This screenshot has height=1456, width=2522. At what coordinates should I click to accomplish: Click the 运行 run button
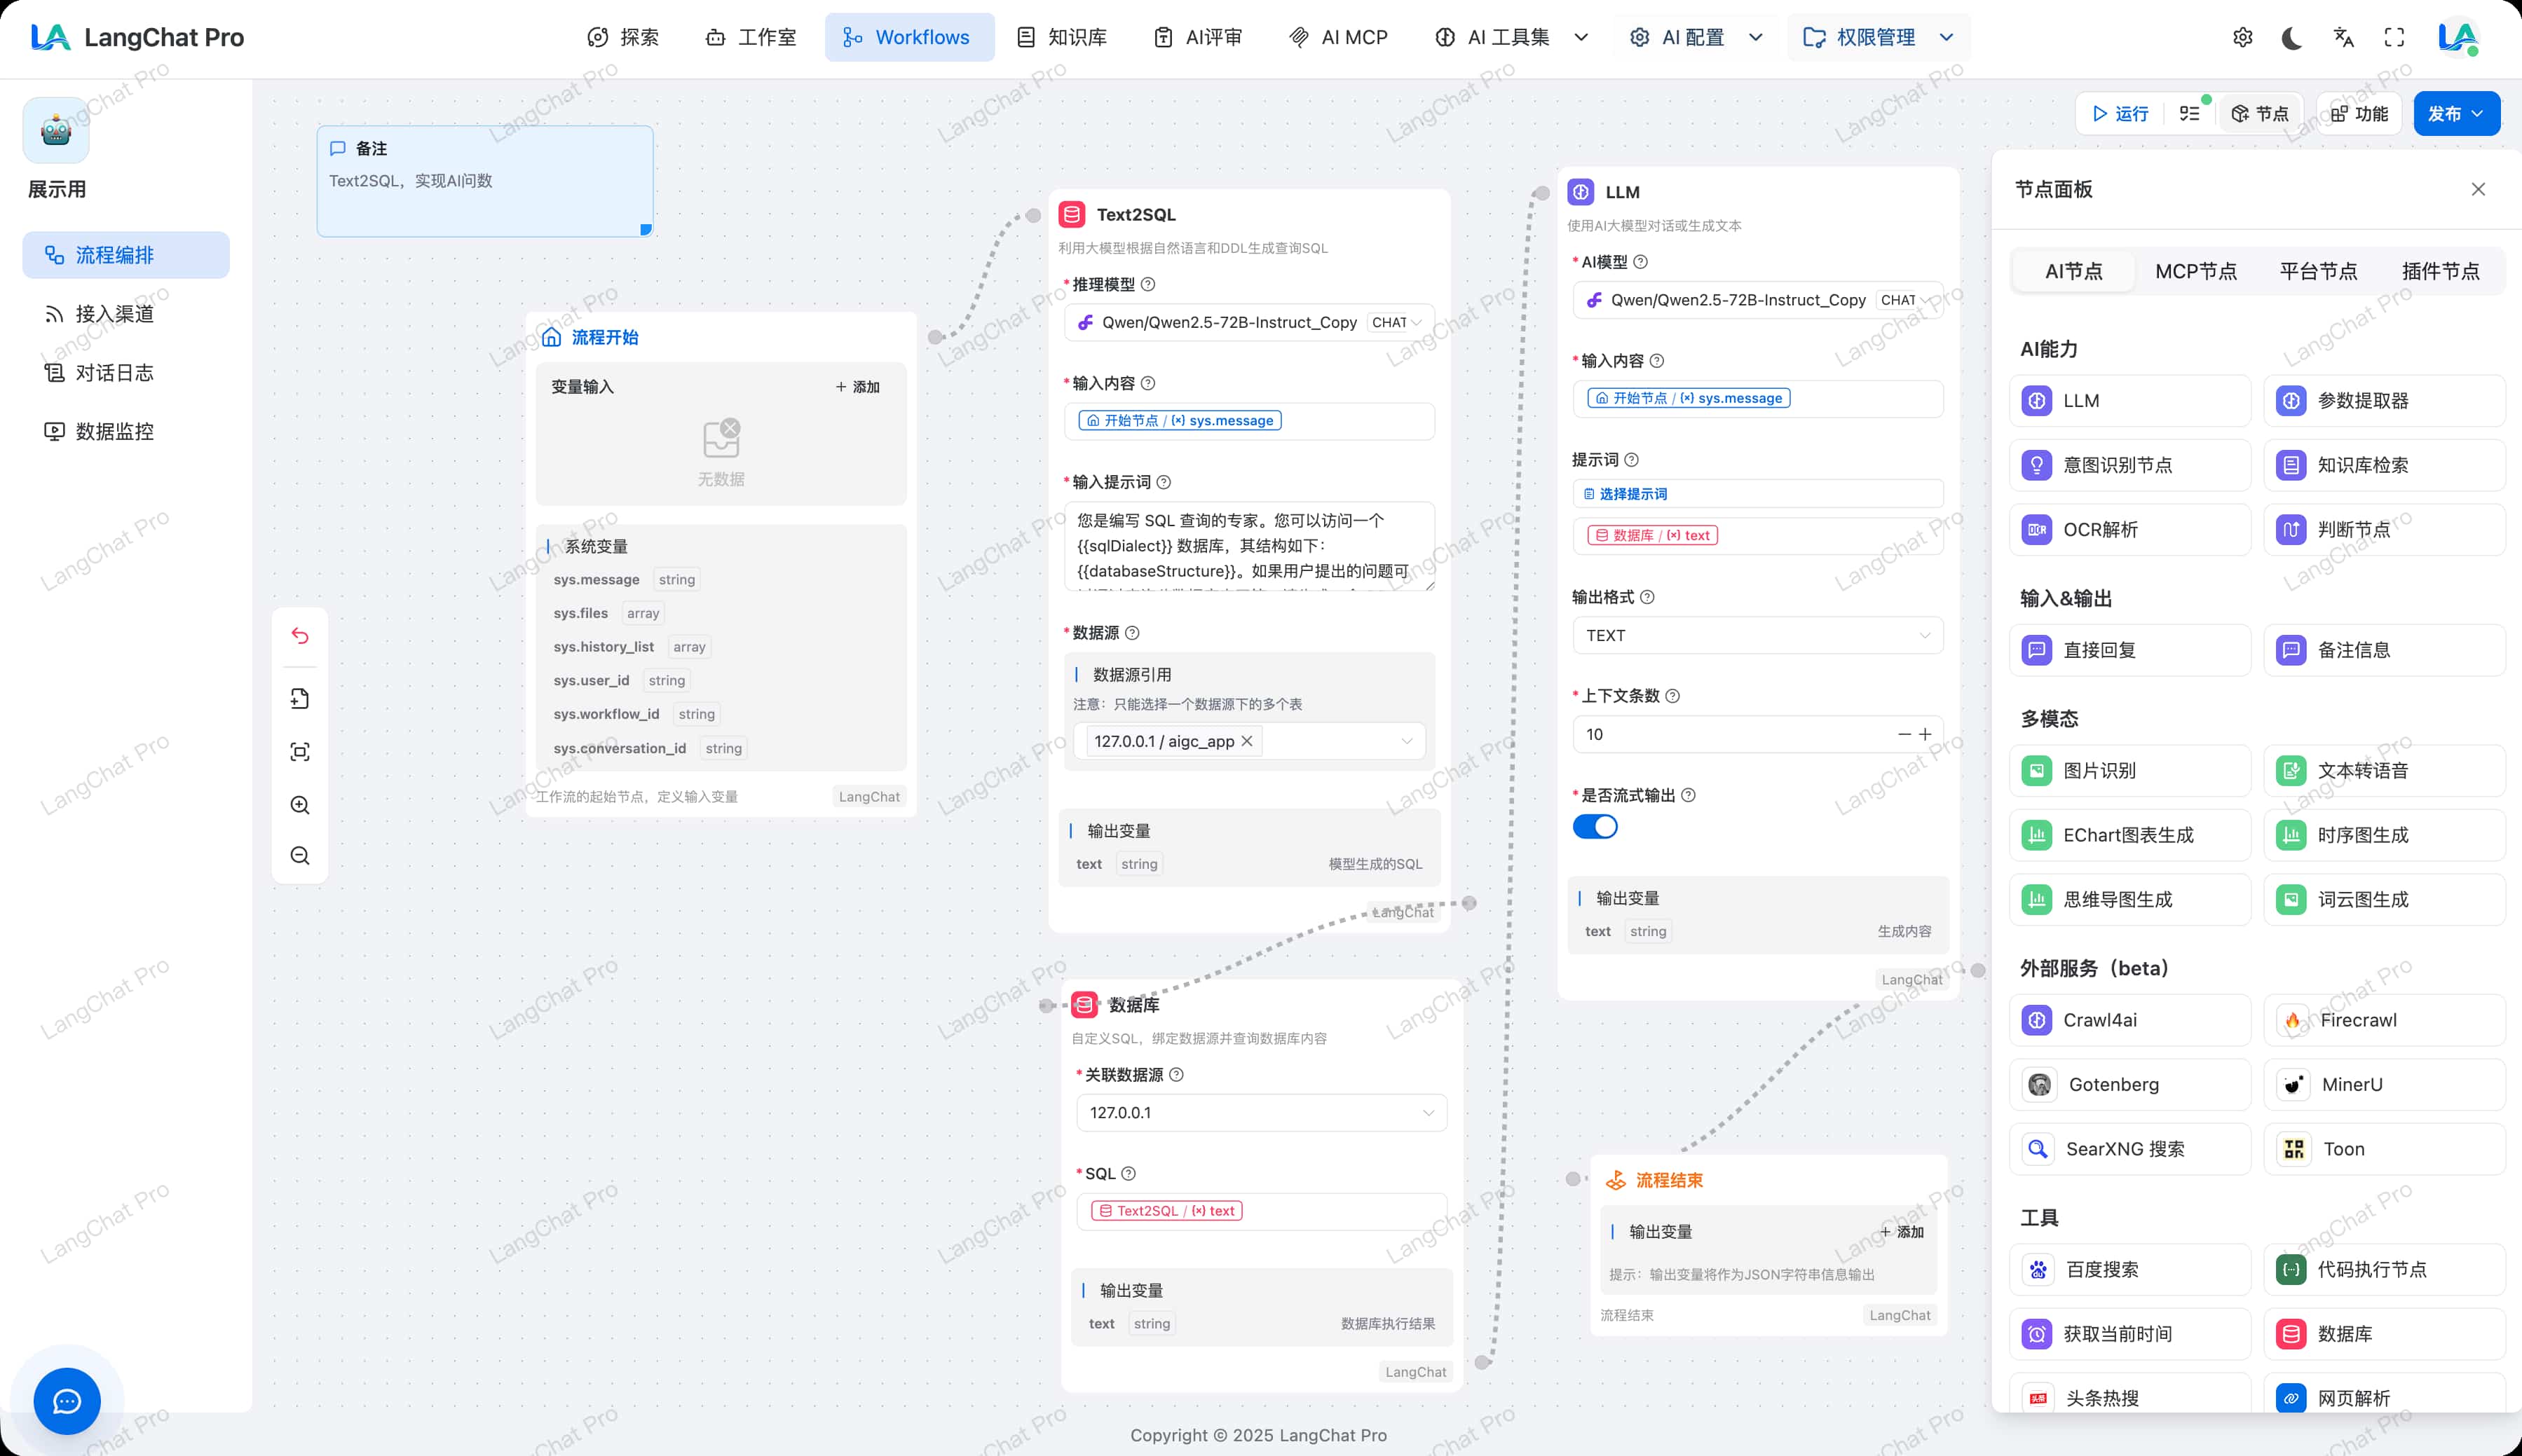click(x=2120, y=114)
